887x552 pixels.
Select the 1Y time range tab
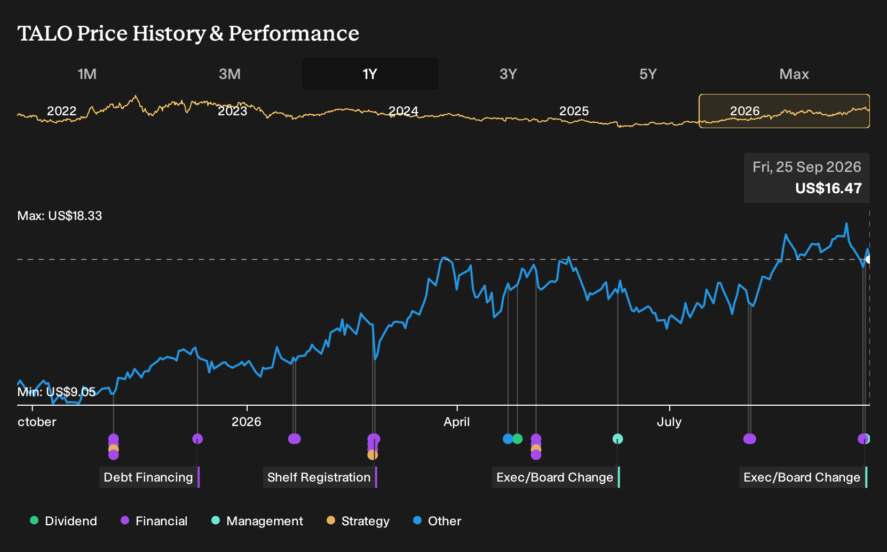370,74
